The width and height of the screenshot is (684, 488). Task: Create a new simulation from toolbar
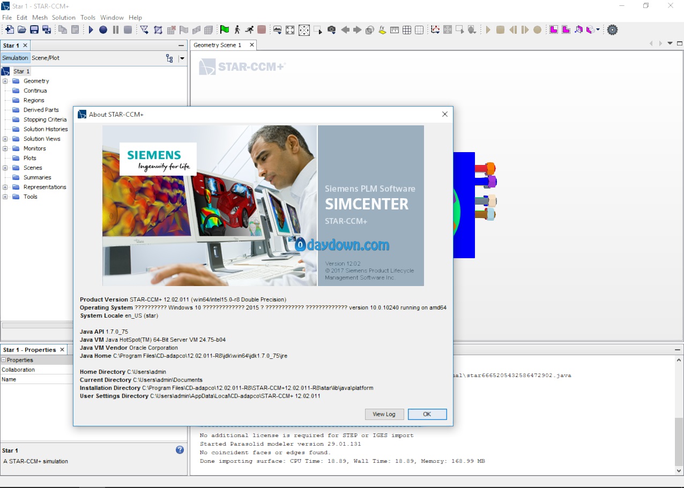[x=10, y=30]
